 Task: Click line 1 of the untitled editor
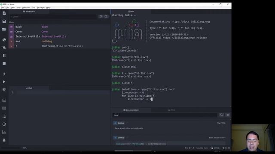tap(63, 92)
